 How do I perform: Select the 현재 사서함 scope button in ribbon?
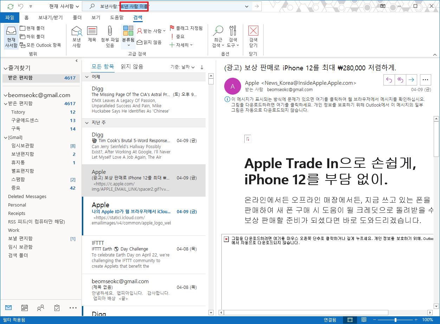11,37
